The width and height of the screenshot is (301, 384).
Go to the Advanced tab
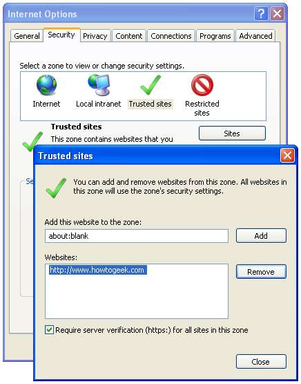pos(255,36)
